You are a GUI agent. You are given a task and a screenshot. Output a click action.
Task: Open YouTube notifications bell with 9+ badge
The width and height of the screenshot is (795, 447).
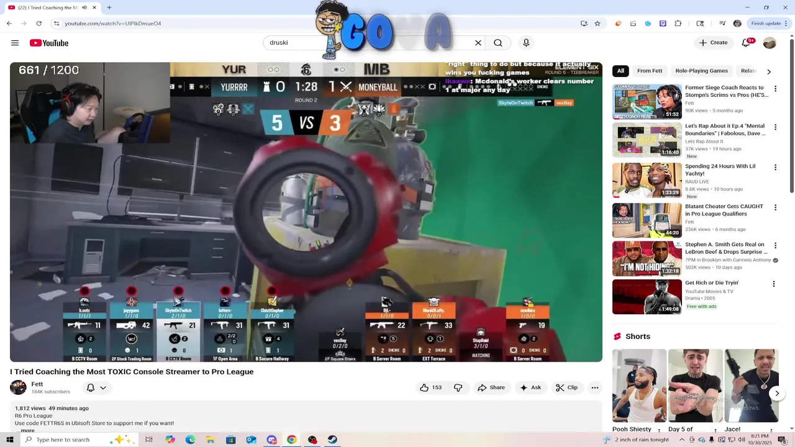coord(746,43)
